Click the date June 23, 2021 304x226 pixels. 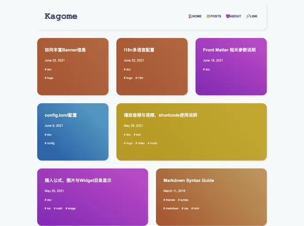[55, 60]
